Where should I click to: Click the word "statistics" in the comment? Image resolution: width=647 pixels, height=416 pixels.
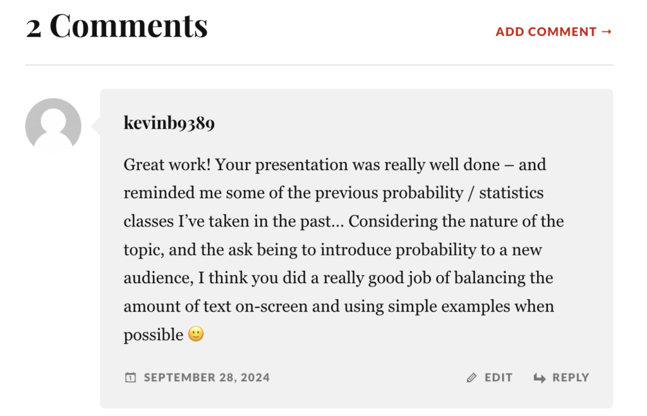(x=511, y=193)
